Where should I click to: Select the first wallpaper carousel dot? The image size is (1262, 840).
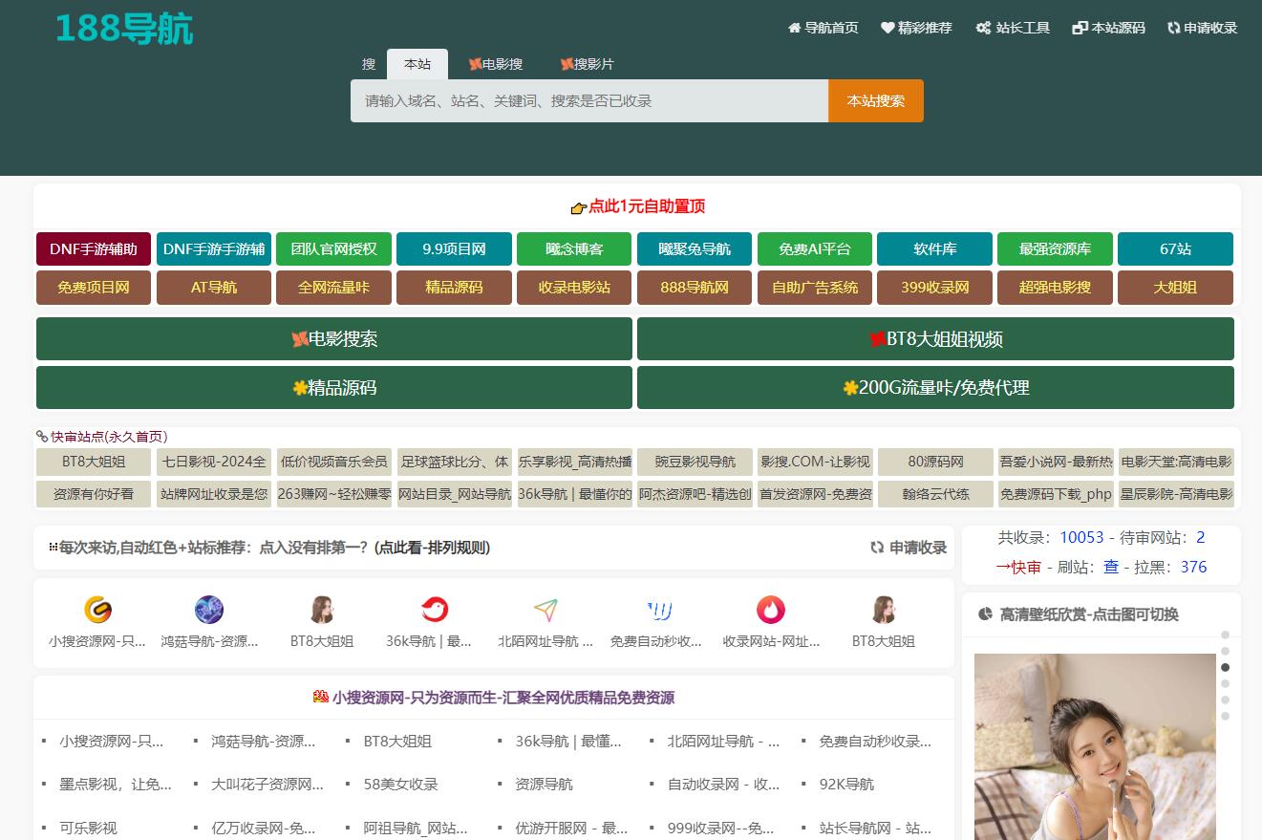tap(1225, 635)
